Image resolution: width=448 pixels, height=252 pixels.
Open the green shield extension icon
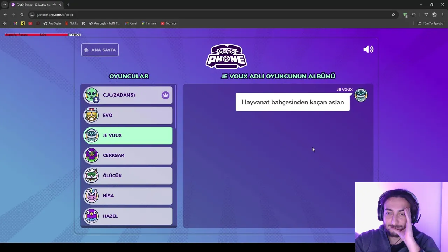405,15
